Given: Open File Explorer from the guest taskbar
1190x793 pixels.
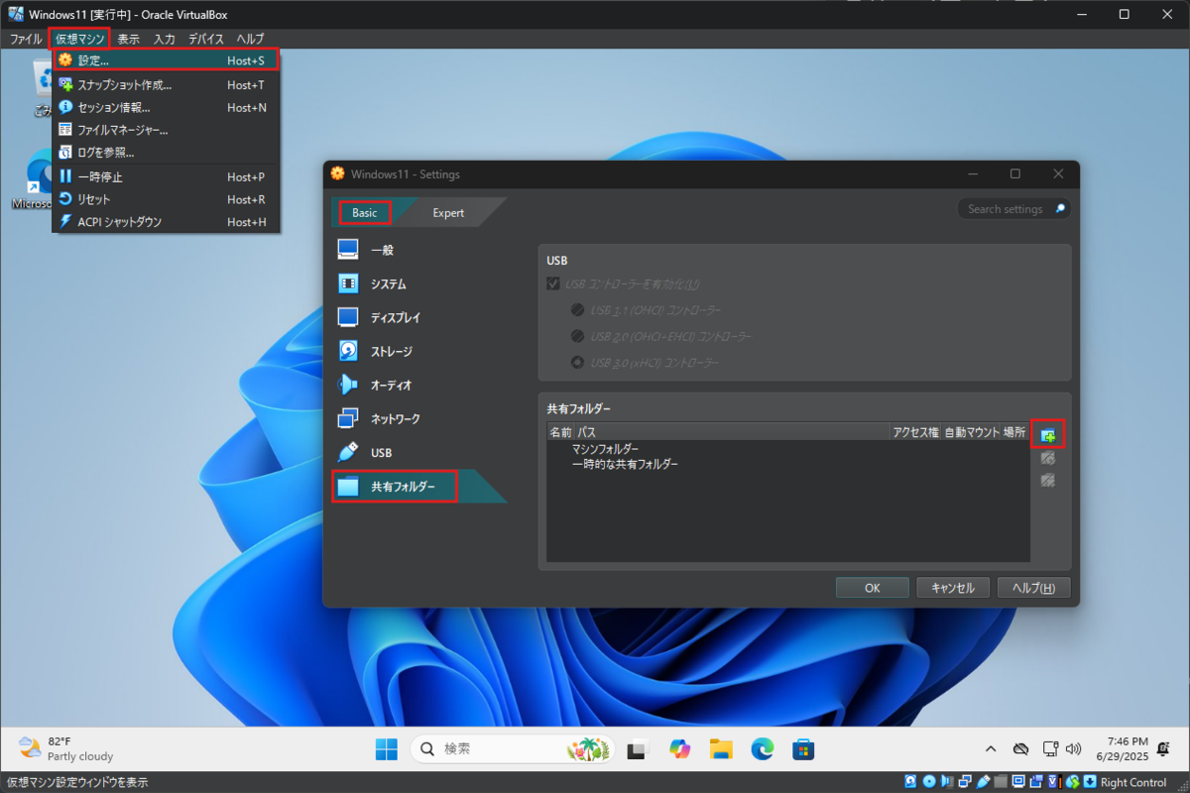Looking at the screenshot, I should [720, 749].
